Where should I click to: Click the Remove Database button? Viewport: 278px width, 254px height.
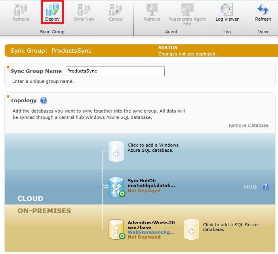pyautogui.click(x=249, y=125)
